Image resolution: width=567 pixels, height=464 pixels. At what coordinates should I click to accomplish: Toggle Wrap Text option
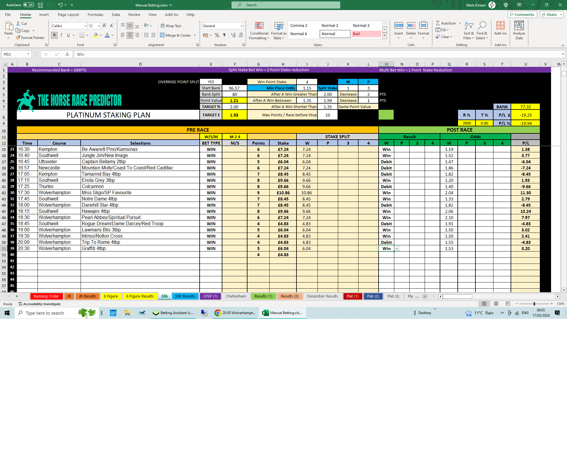(x=171, y=26)
